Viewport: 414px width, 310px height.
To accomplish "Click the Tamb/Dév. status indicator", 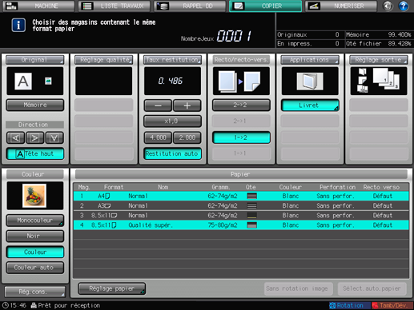I will [392, 305].
